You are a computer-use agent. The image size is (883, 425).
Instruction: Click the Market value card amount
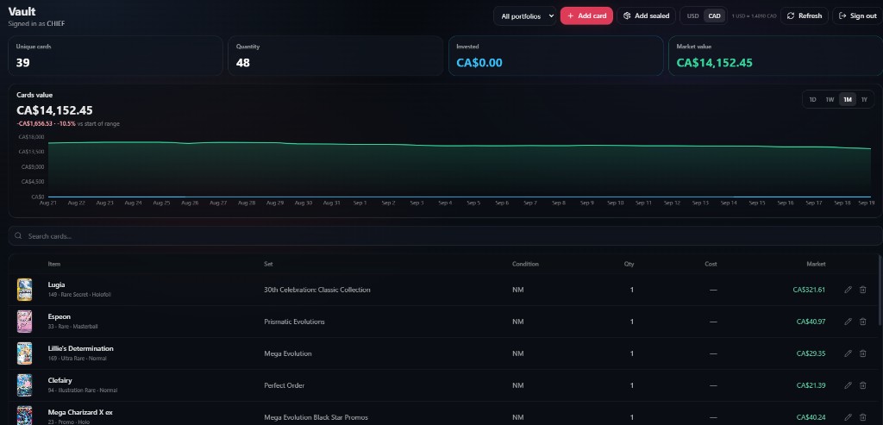tap(714, 62)
